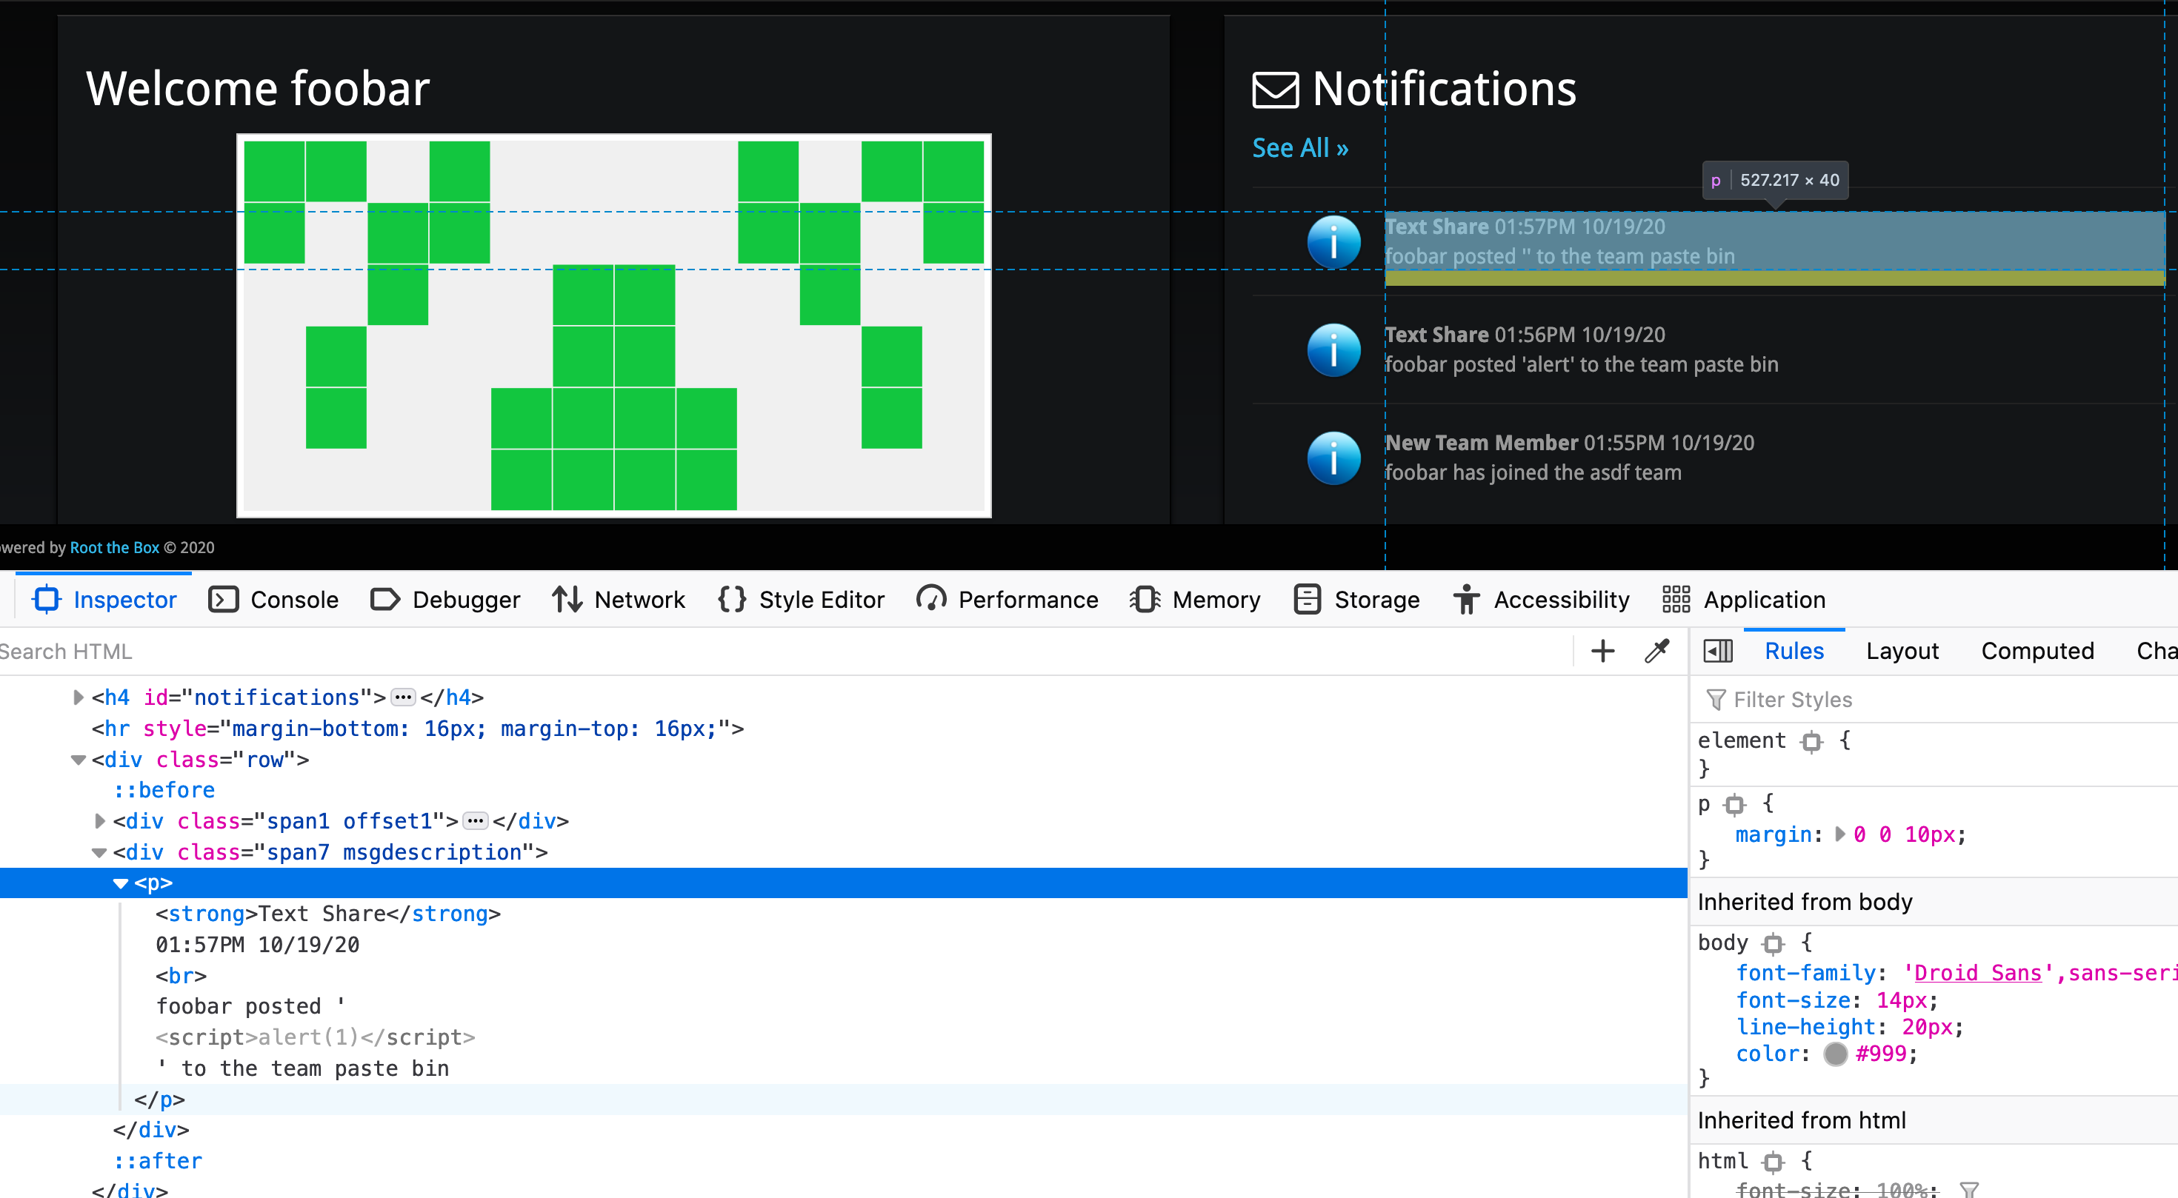Click the info icon of first notification
This screenshot has height=1198, width=2178.
[x=1333, y=242]
